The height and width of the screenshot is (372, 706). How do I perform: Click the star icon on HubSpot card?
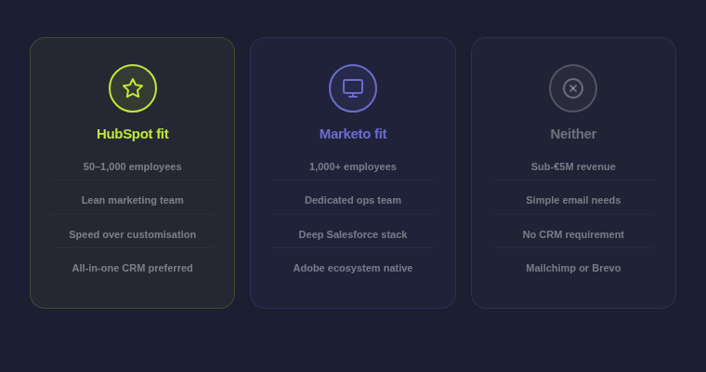tap(132, 88)
